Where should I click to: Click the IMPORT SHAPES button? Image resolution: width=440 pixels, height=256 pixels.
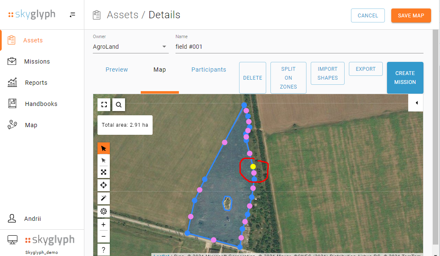click(x=328, y=73)
